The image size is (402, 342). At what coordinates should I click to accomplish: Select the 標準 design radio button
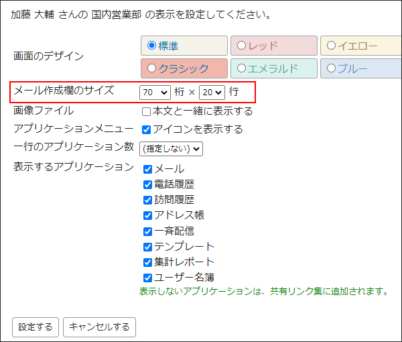[x=151, y=46]
